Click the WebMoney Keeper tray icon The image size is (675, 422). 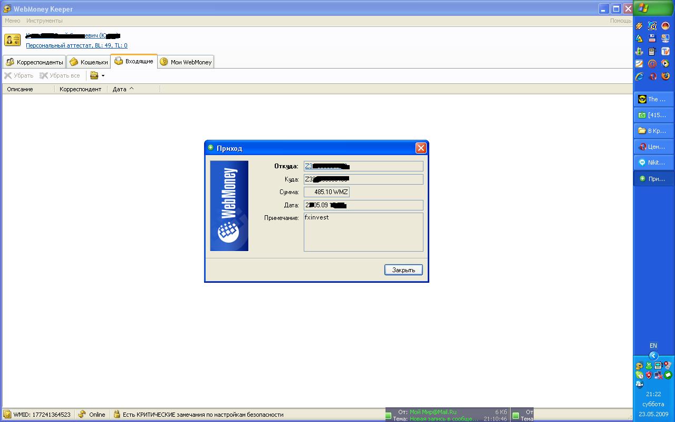pos(639,366)
